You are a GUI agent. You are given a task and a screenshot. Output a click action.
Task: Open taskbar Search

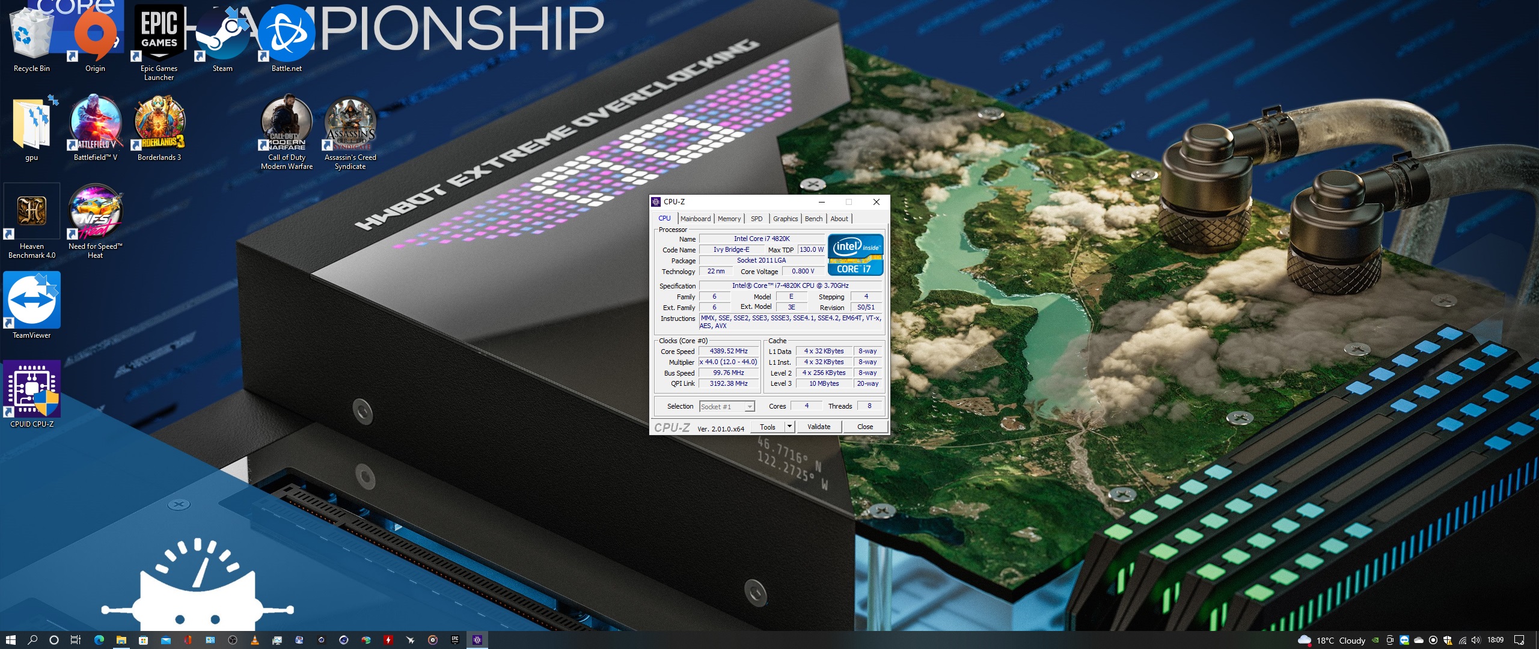click(x=32, y=640)
